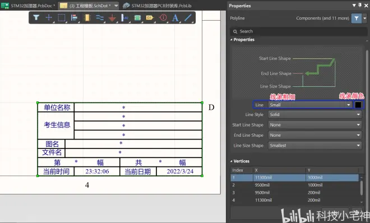Place a GND power port
Image resolution: width=370 pixels, height=223 pixels.
click(x=112, y=18)
